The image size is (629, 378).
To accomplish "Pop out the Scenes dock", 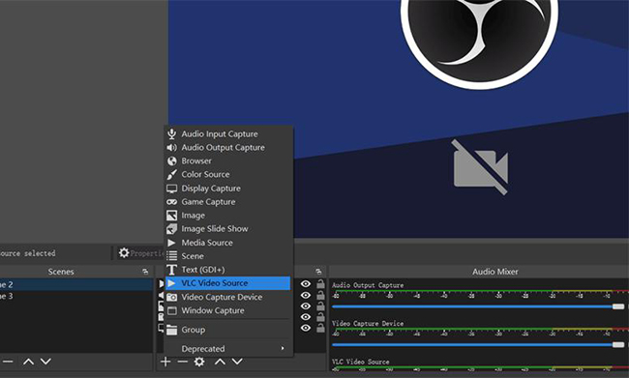I will tap(145, 272).
